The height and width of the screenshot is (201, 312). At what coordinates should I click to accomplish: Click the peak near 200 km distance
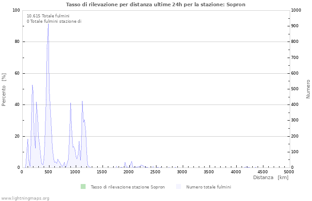pyautogui.click(x=32, y=85)
